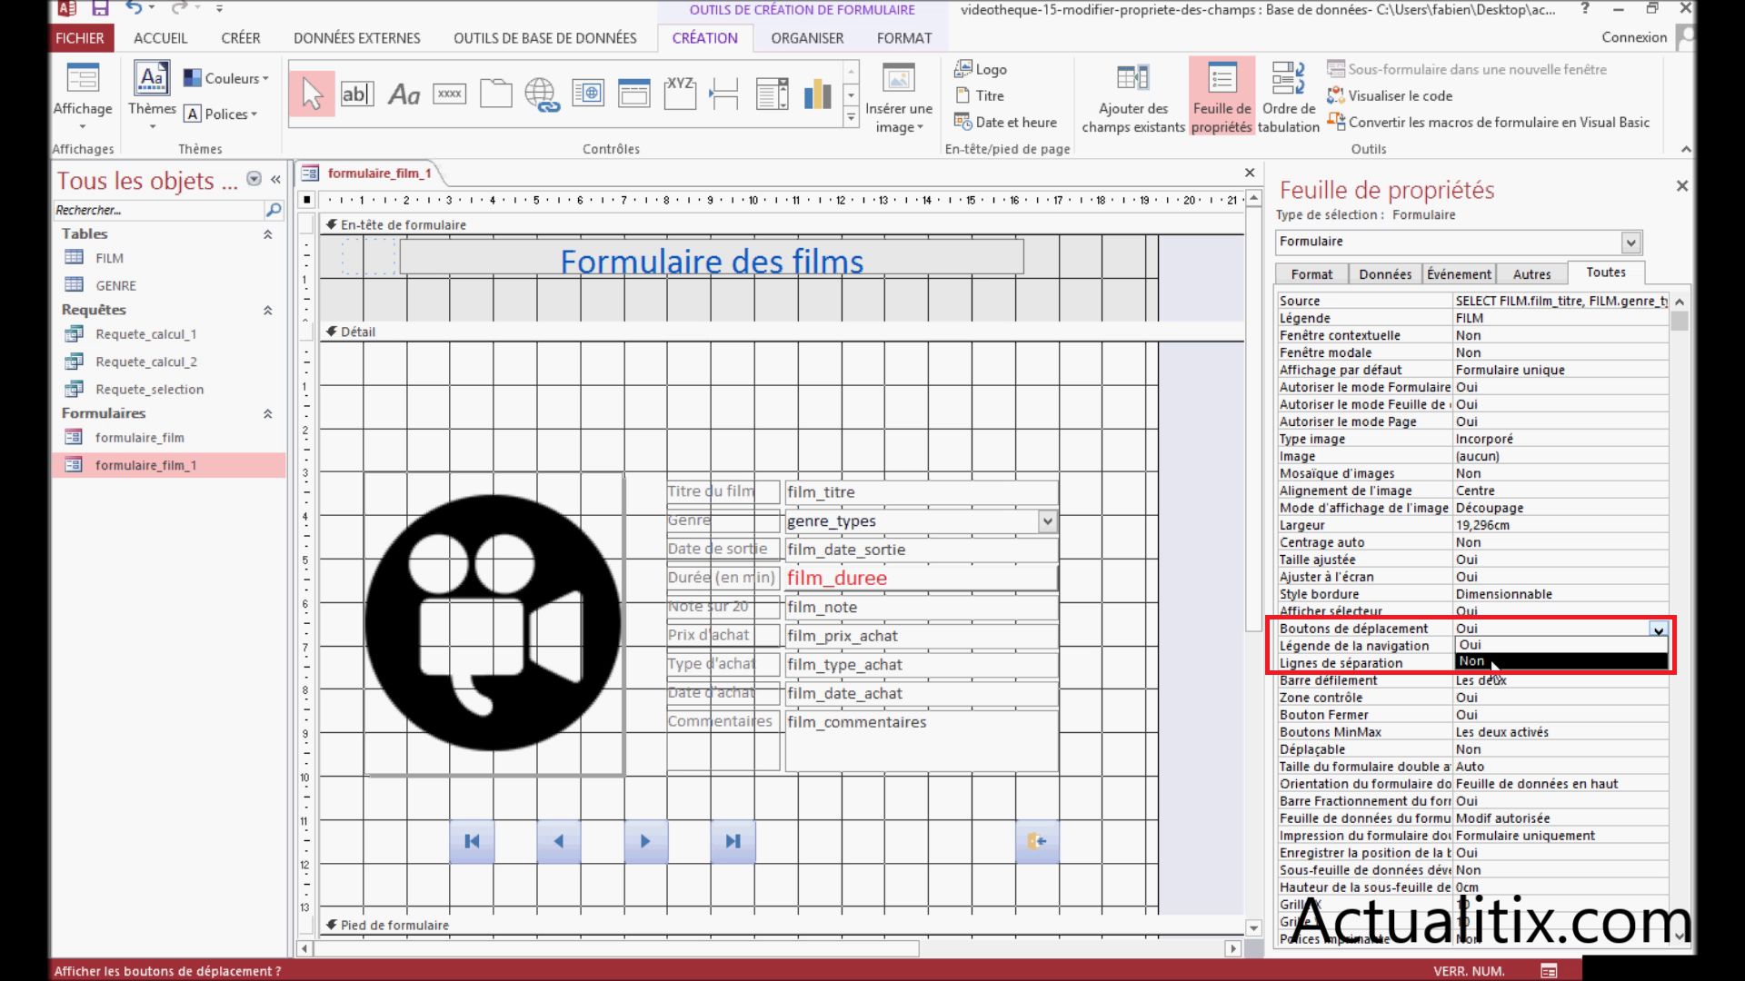Insert Date et heure

click(1005, 122)
